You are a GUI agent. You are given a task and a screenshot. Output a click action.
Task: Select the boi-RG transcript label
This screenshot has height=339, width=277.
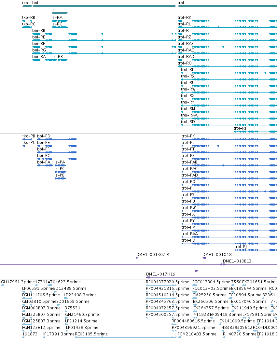click(x=39, y=50)
